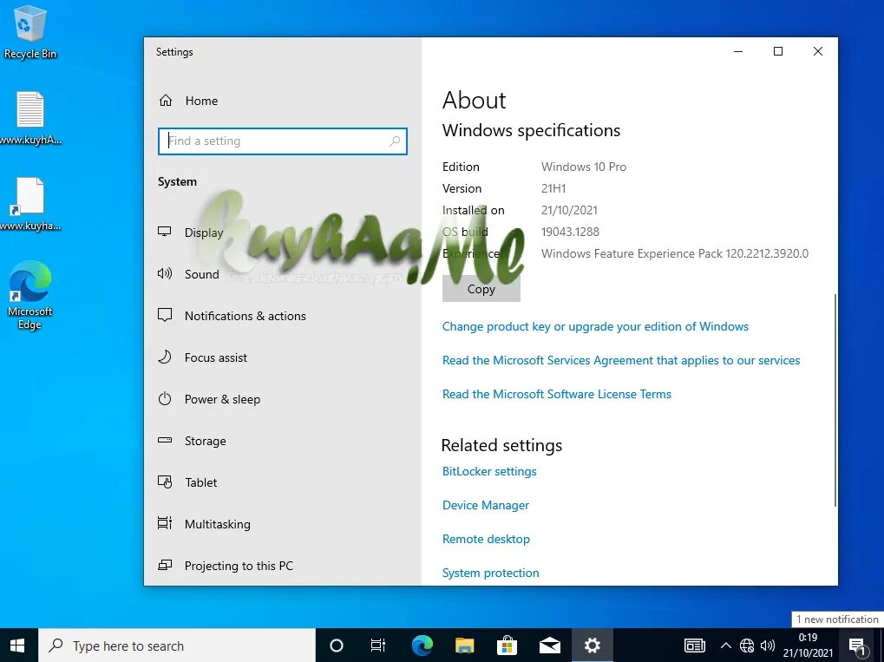The height and width of the screenshot is (662, 884).
Task: Show hidden icons in system tray
Action: (726, 646)
